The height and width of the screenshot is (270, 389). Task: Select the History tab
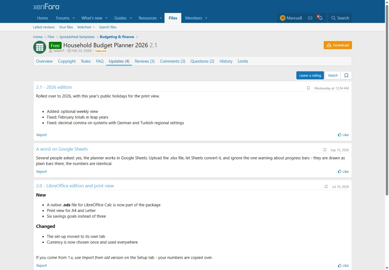(x=226, y=61)
